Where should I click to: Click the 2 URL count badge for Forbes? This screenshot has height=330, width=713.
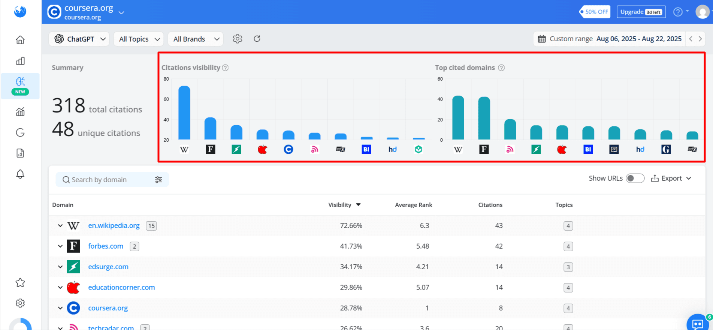[x=135, y=246]
